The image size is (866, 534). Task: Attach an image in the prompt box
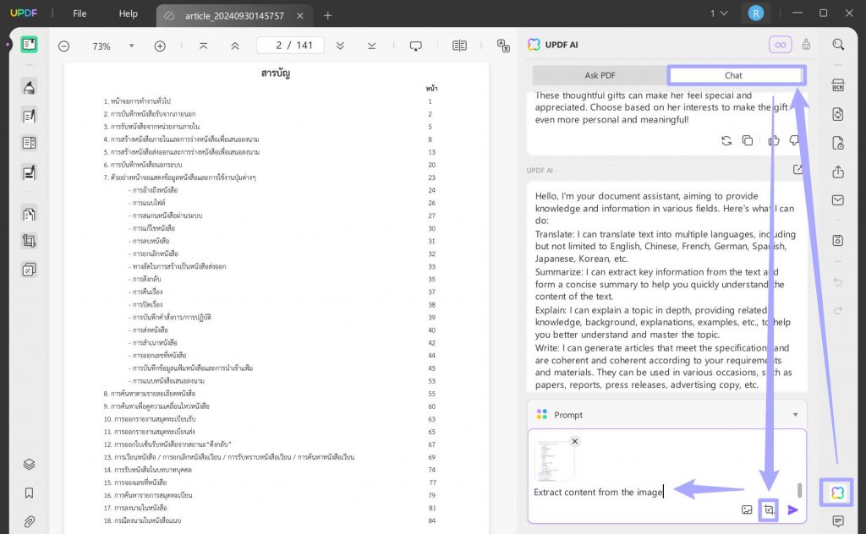pos(748,509)
